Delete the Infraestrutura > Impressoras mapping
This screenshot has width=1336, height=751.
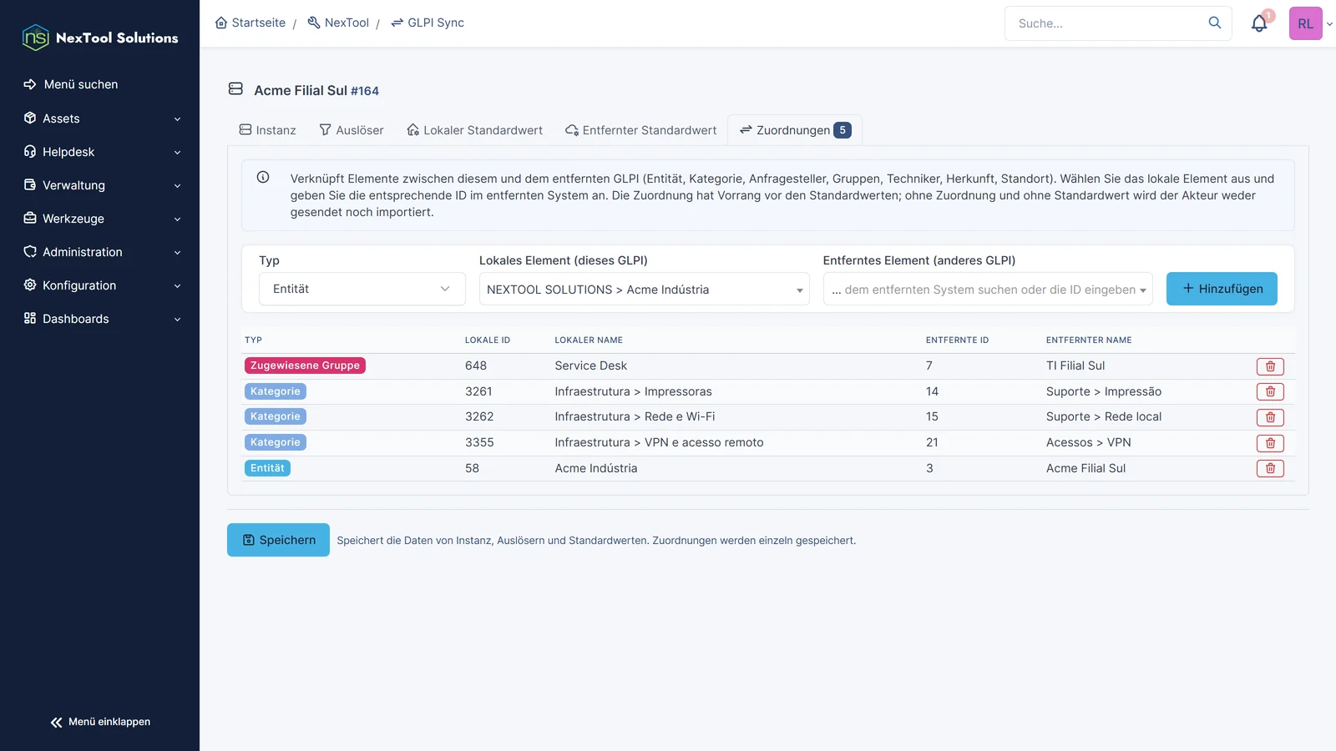click(x=1270, y=391)
